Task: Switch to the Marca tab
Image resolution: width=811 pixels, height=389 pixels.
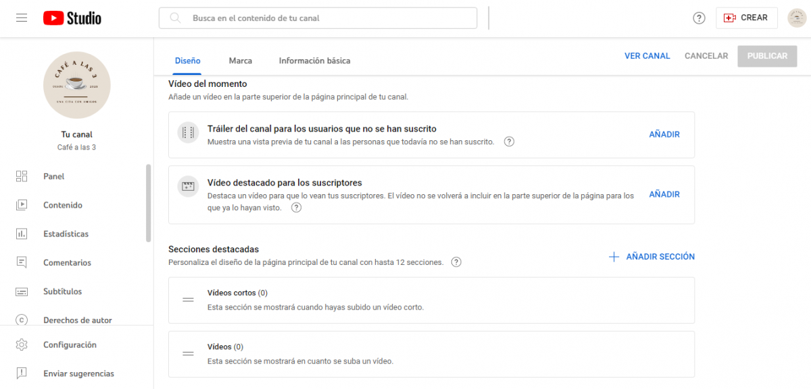Action: pyautogui.click(x=240, y=61)
